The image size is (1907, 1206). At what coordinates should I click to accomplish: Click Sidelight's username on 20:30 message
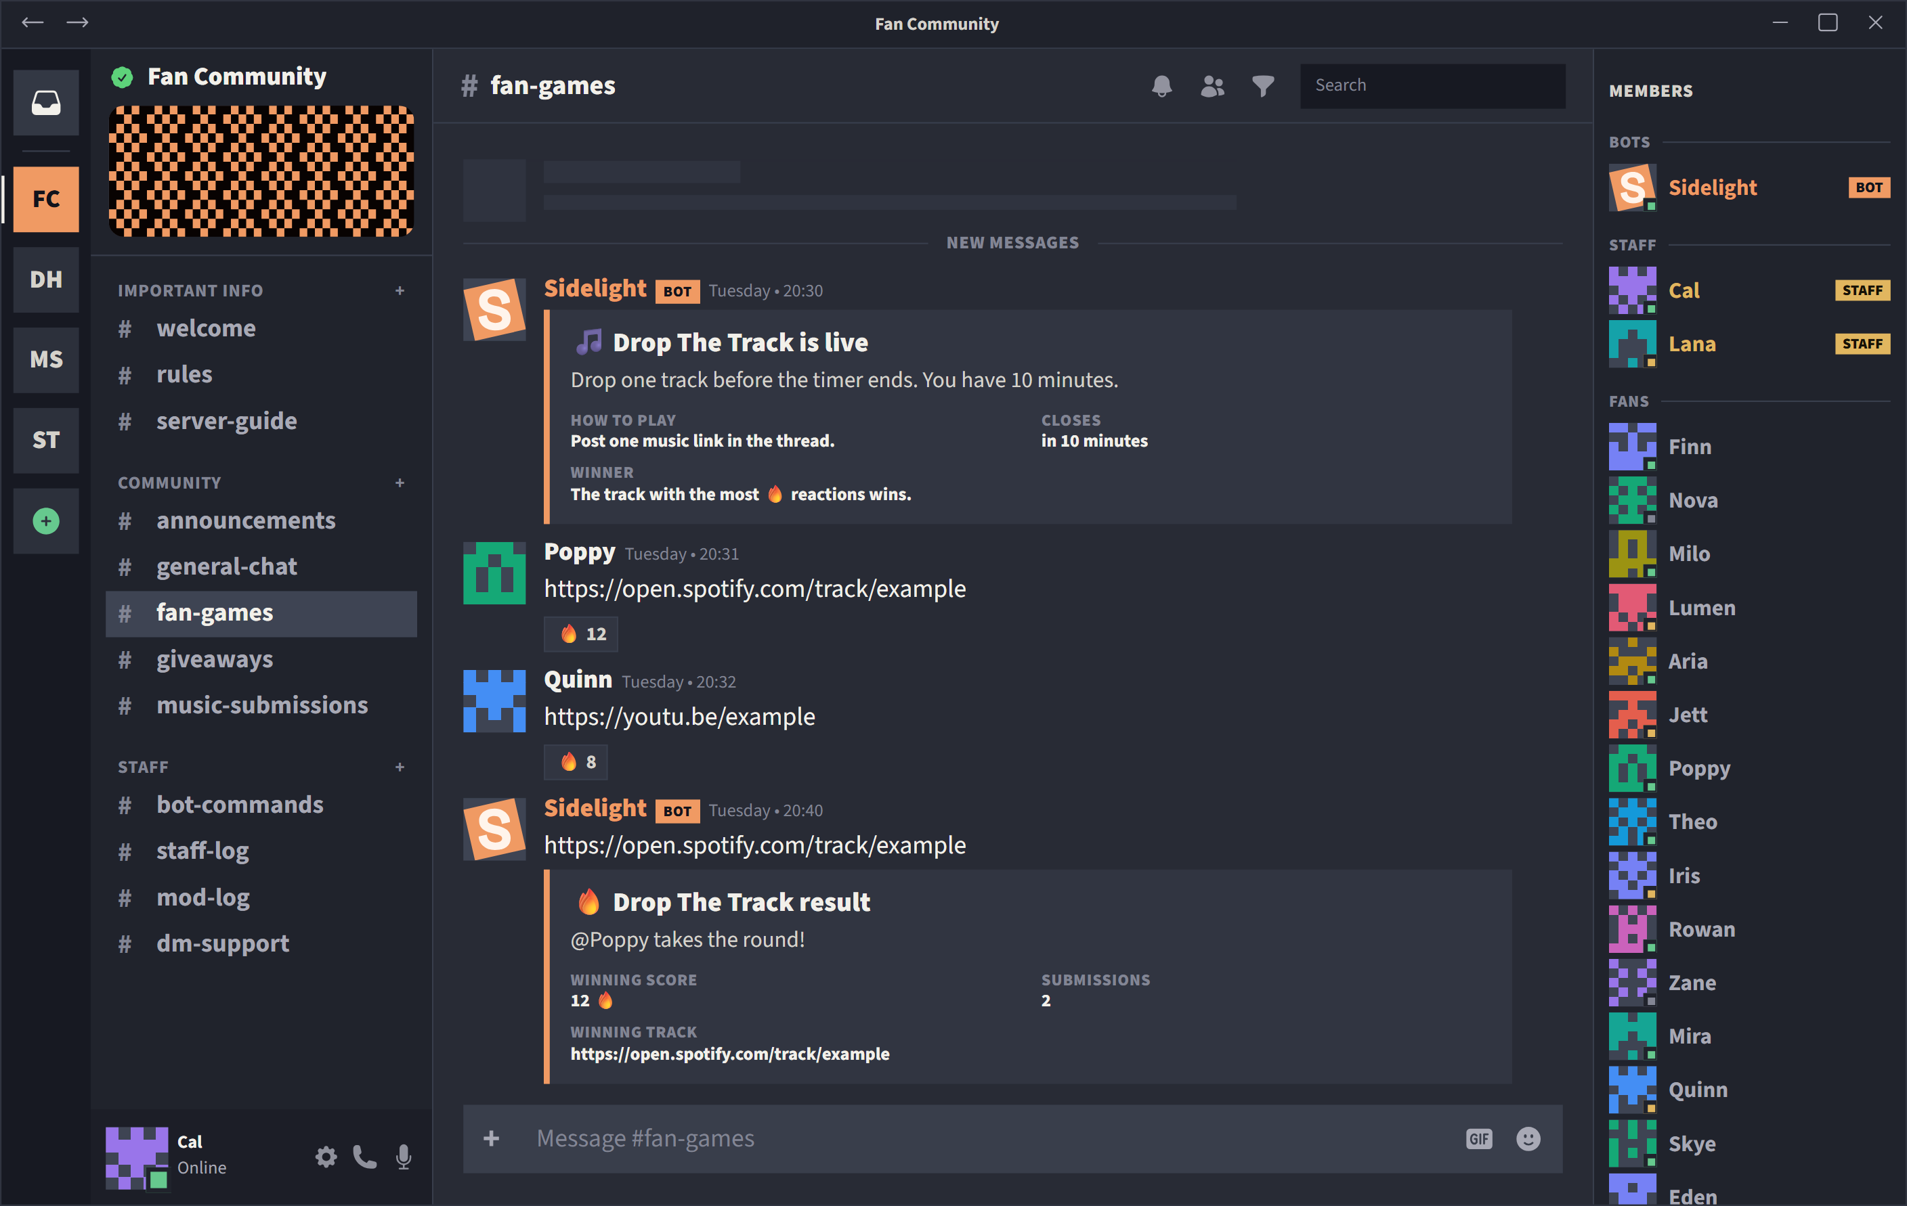(x=595, y=289)
